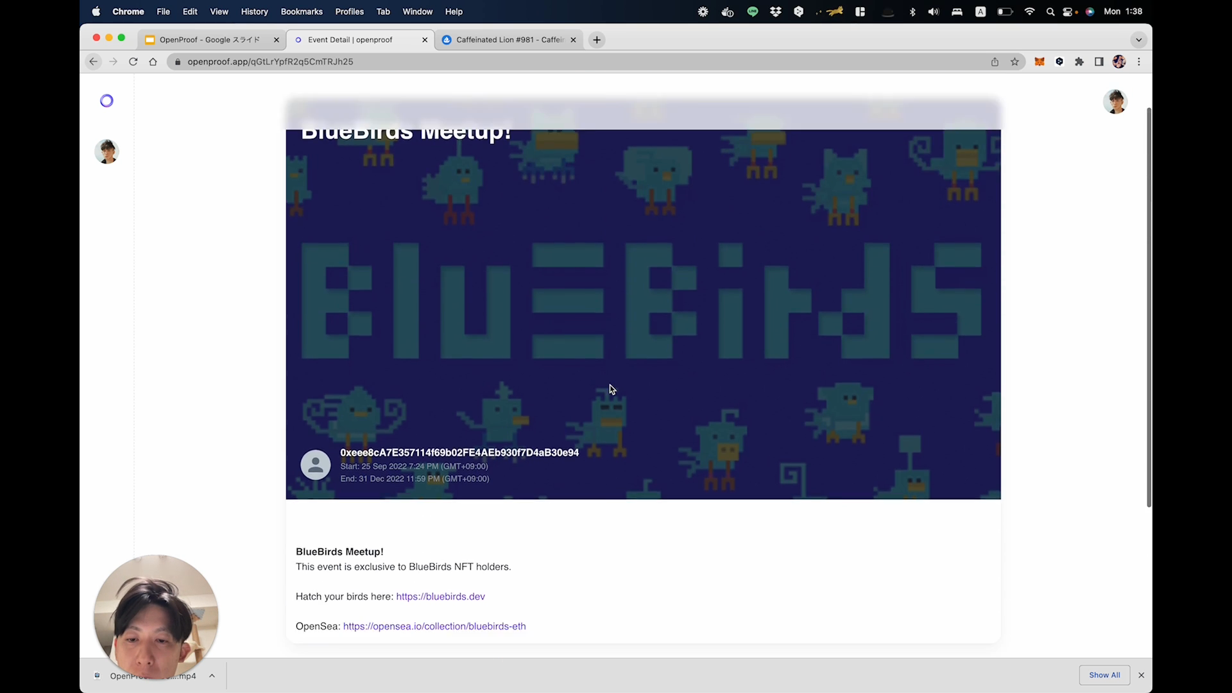
Task: Open Chrome three-dot menu
Action: pos(1139,62)
